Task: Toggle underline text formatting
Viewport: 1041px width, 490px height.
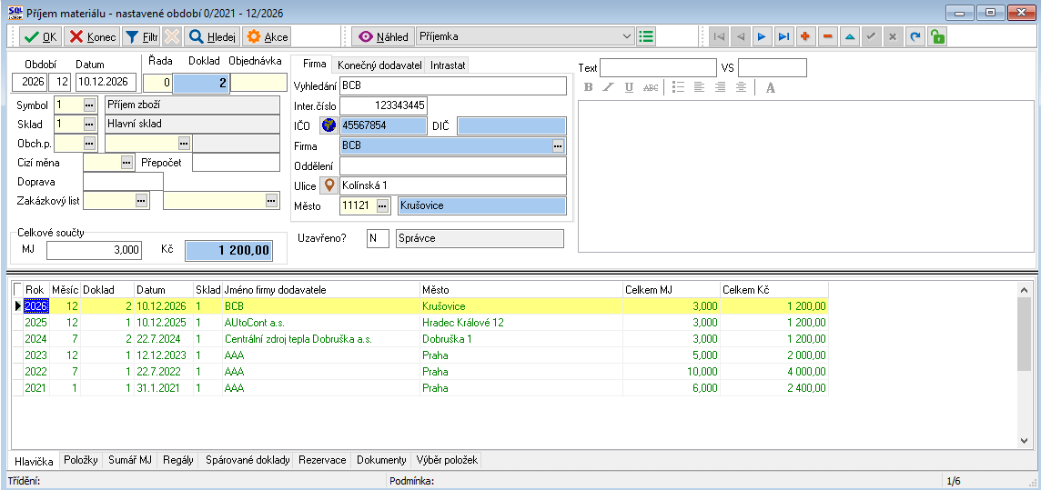Action: click(x=630, y=87)
